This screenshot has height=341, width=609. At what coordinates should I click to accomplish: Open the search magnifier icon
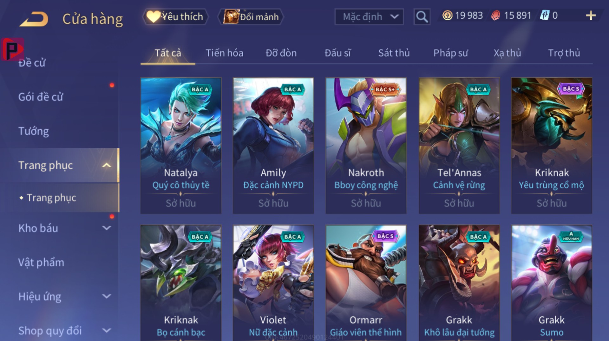[422, 16]
